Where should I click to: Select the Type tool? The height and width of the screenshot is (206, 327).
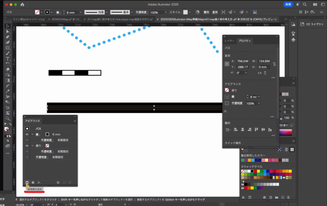(8, 59)
